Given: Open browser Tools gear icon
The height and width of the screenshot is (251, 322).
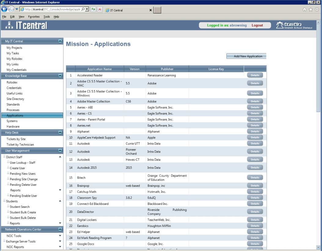Looking at the screenshot, I should pos(317,9).
